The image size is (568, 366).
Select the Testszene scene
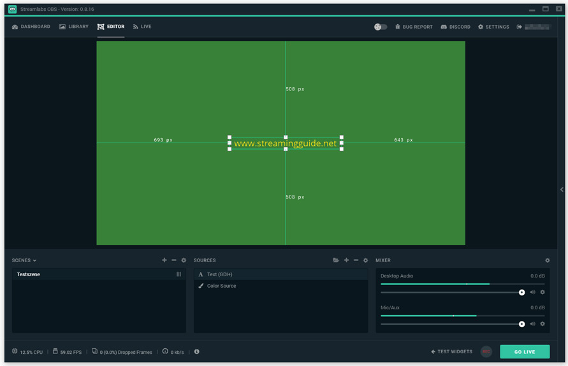tap(99, 274)
